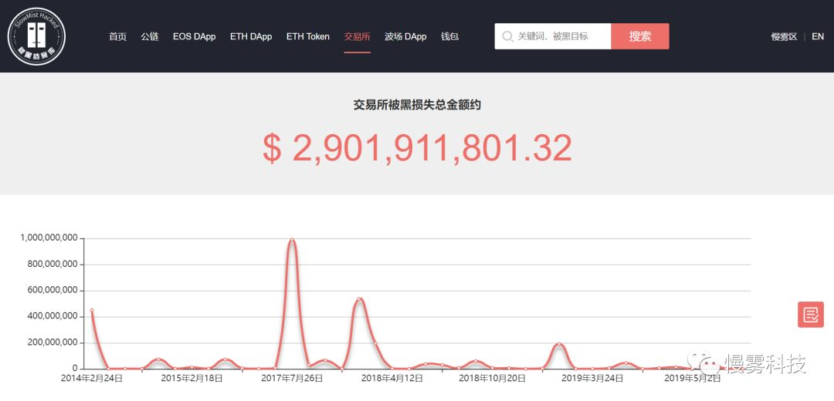Open the 公链 menu item
834x401 pixels.
pyautogui.click(x=149, y=36)
